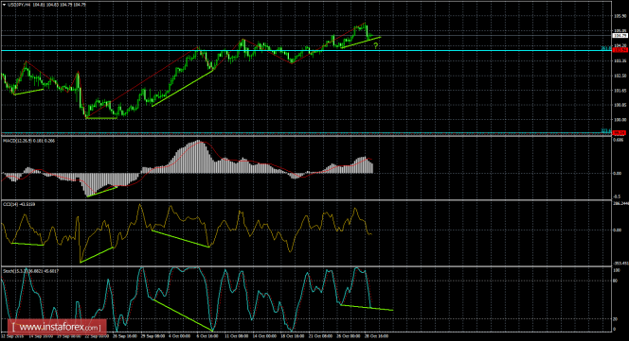The width and height of the screenshot is (629, 341).
Task: Select the long green line on CCI
Action: 181,239
